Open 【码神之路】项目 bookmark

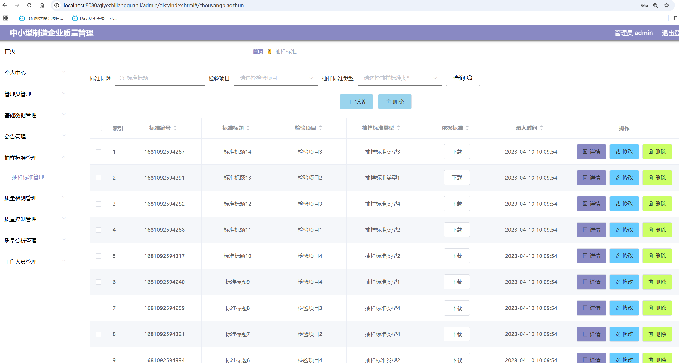[x=41, y=18]
